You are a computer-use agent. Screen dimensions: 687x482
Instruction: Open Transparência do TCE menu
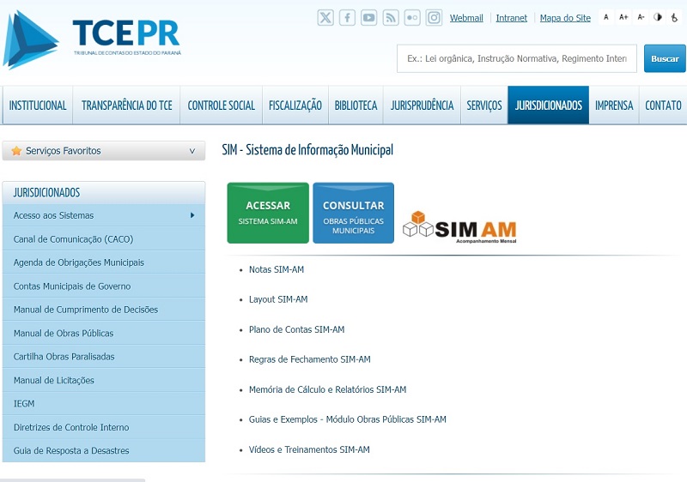[126, 105]
